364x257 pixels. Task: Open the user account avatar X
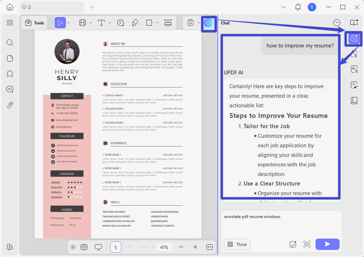click(312, 7)
